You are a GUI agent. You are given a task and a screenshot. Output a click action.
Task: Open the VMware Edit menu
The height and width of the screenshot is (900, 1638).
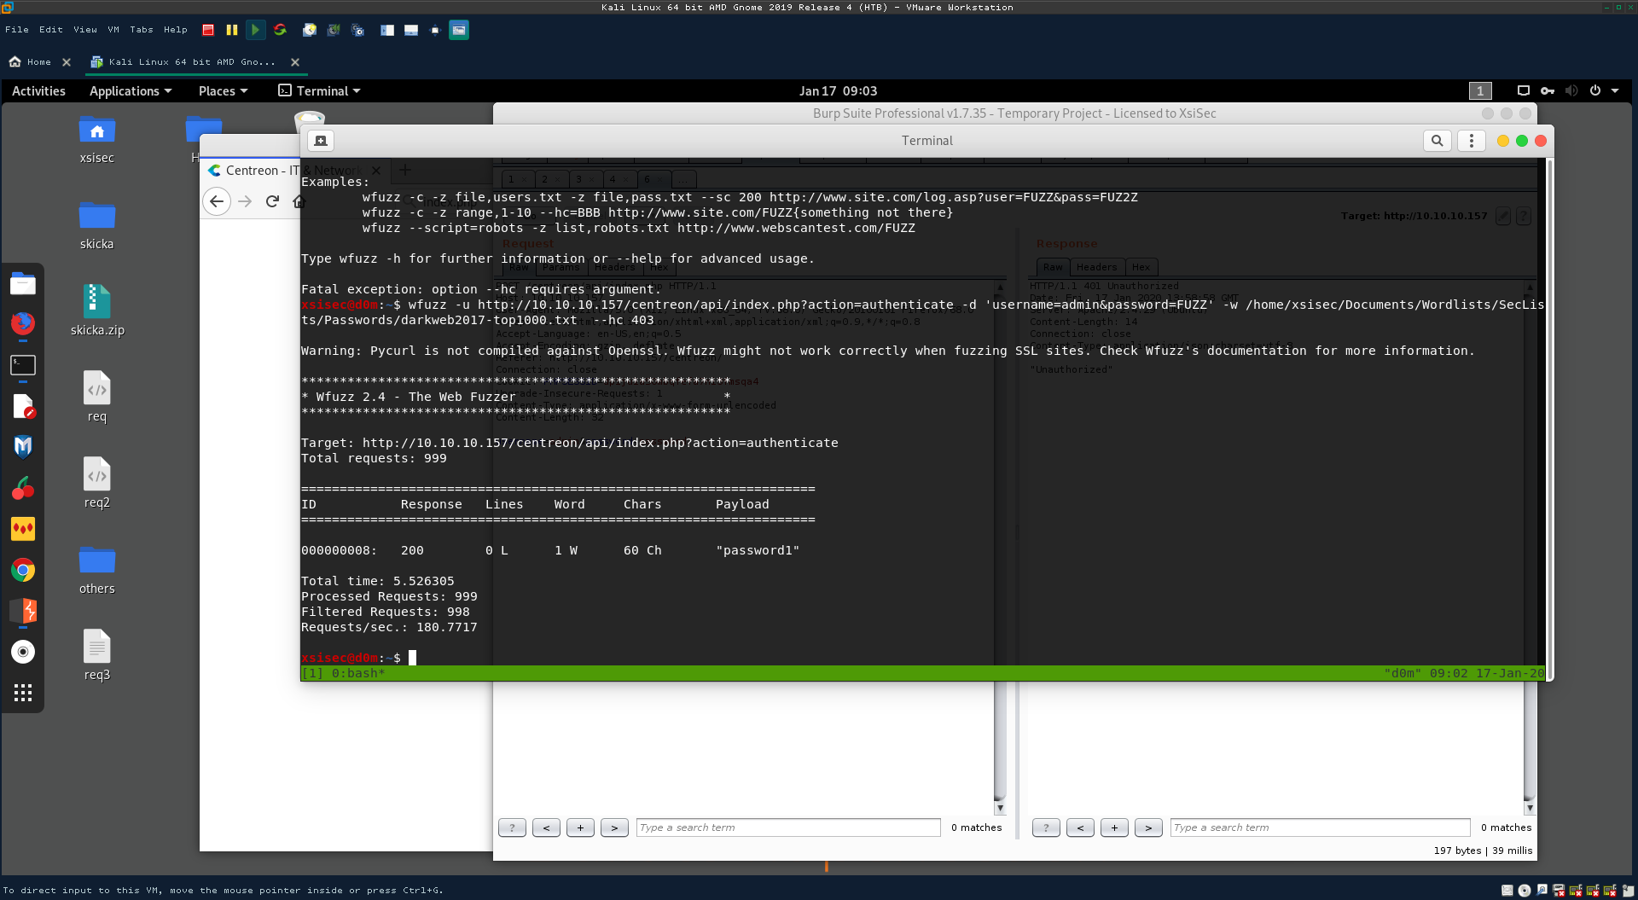coord(51,30)
